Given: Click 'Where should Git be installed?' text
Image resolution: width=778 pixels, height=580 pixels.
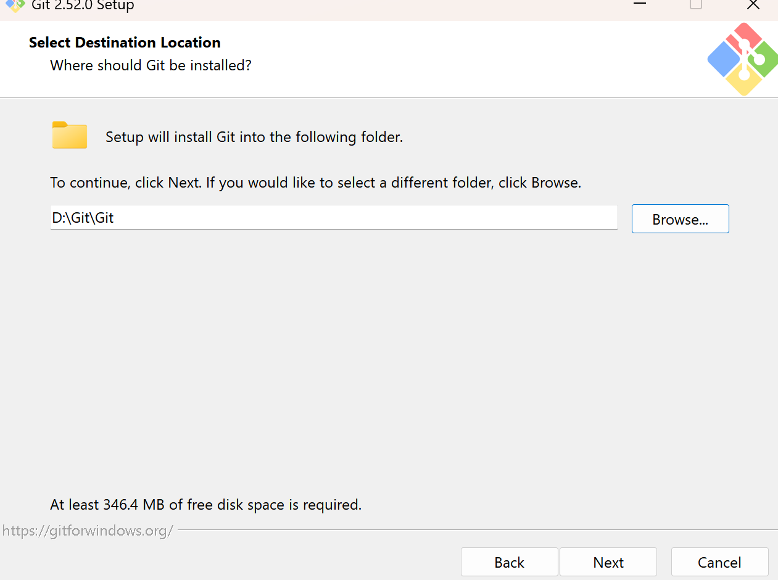Looking at the screenshot, I should coord(151,65).
